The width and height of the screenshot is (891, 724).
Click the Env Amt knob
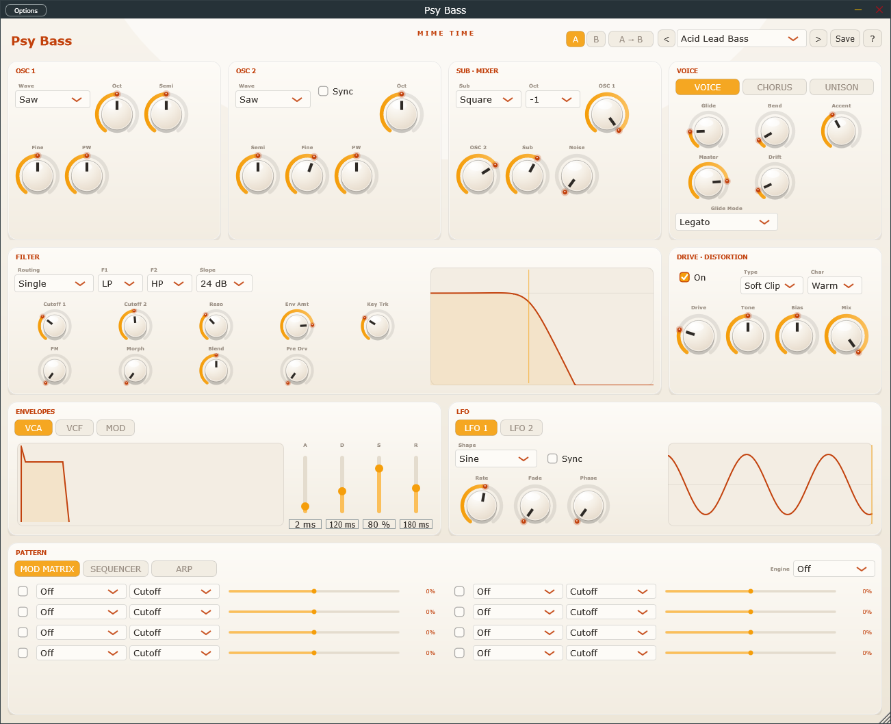(x=297, y=326)
